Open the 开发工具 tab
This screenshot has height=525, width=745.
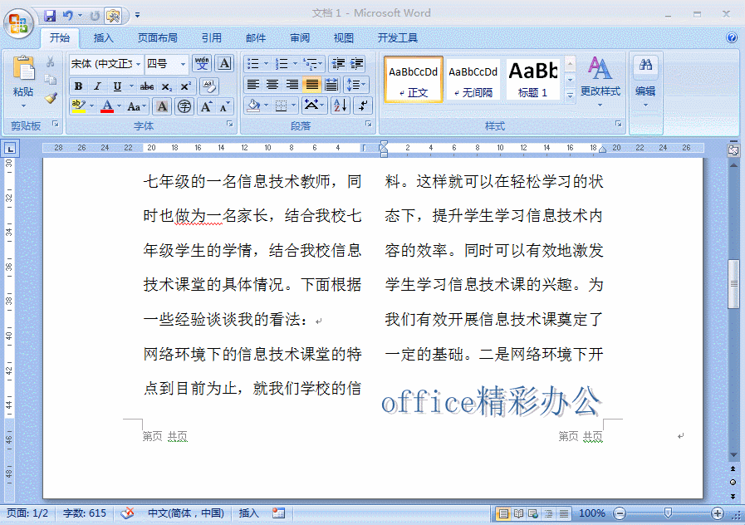coord(398,38)
